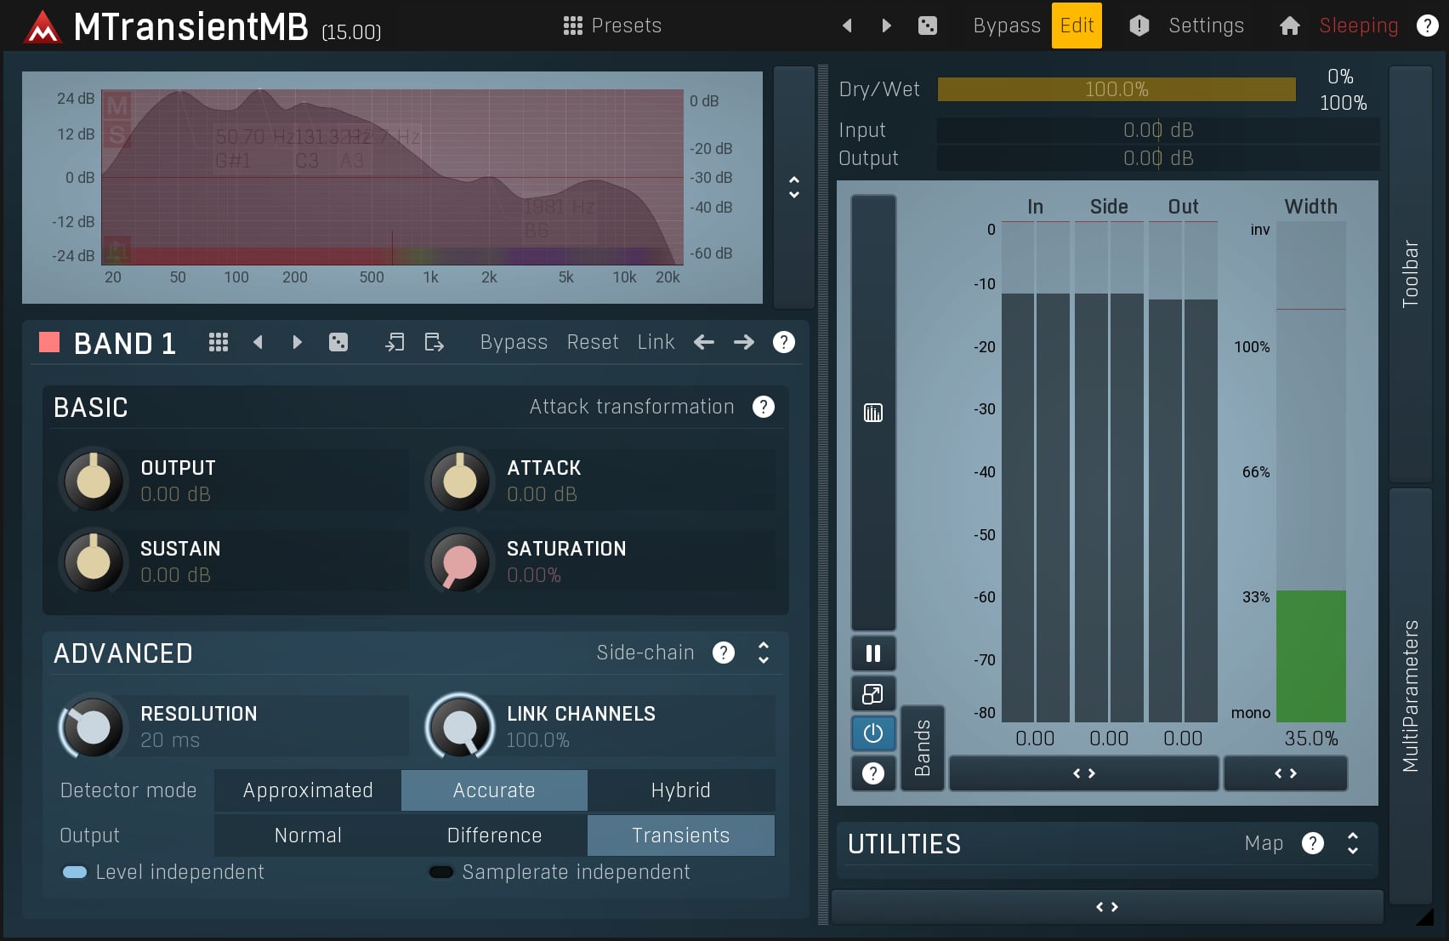The width and height of the screenshot is (1449, 941).
Task: Toggle the Level independent switch
Action: click(73, 871)
